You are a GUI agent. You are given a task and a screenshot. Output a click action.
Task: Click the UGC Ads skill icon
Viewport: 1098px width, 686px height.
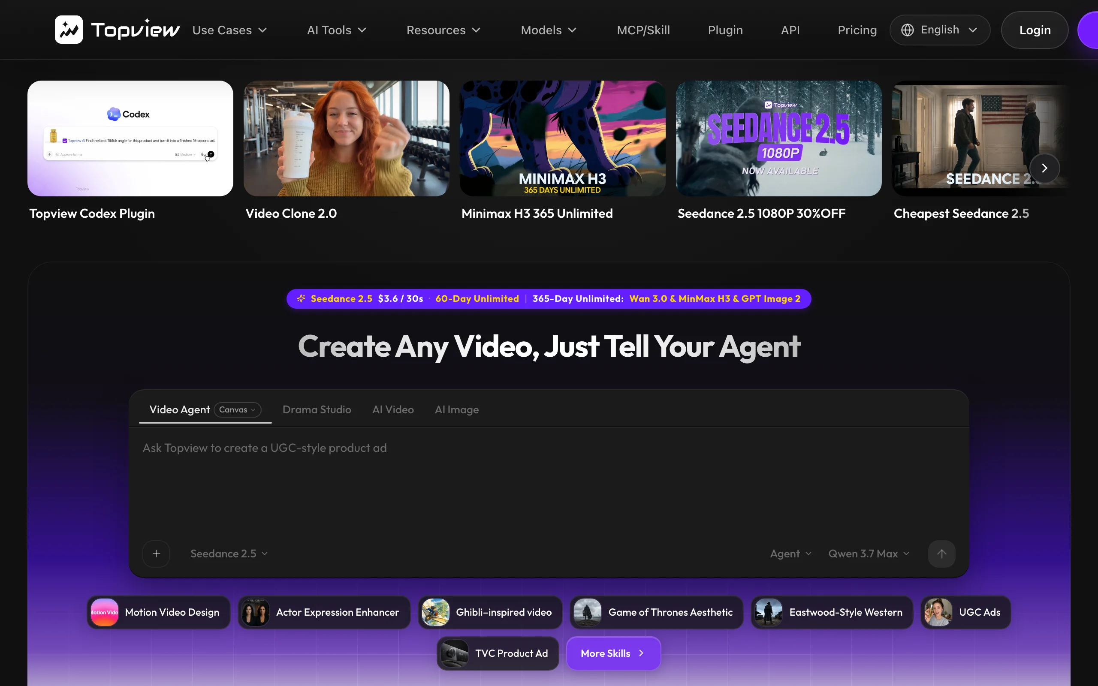pyautogui.click(x=938, y=612)
